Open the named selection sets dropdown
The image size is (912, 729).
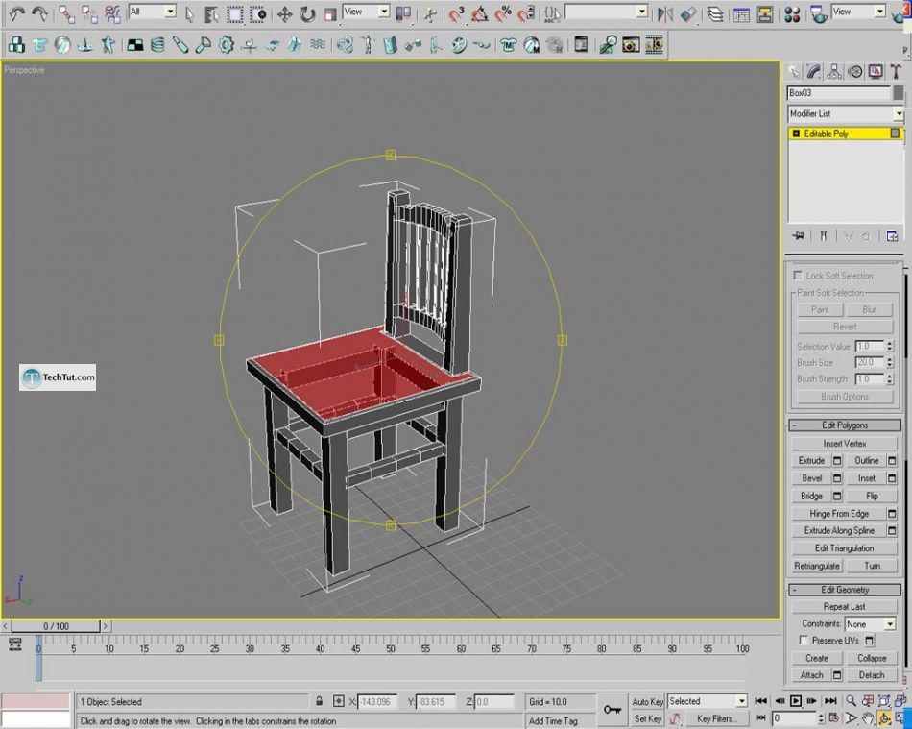click(606, 12)
